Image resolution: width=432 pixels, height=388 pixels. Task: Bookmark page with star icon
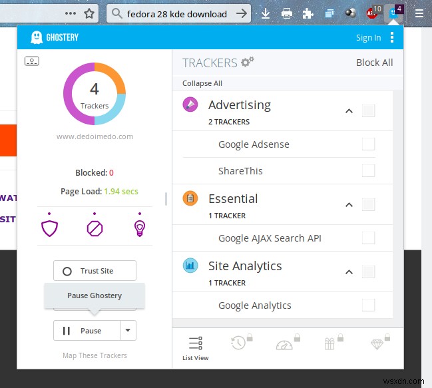(x=89, y=13)
